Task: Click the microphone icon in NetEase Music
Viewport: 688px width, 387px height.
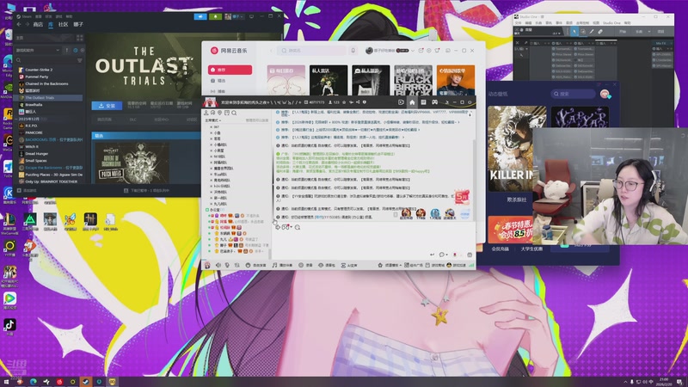Action: [353, 51]
